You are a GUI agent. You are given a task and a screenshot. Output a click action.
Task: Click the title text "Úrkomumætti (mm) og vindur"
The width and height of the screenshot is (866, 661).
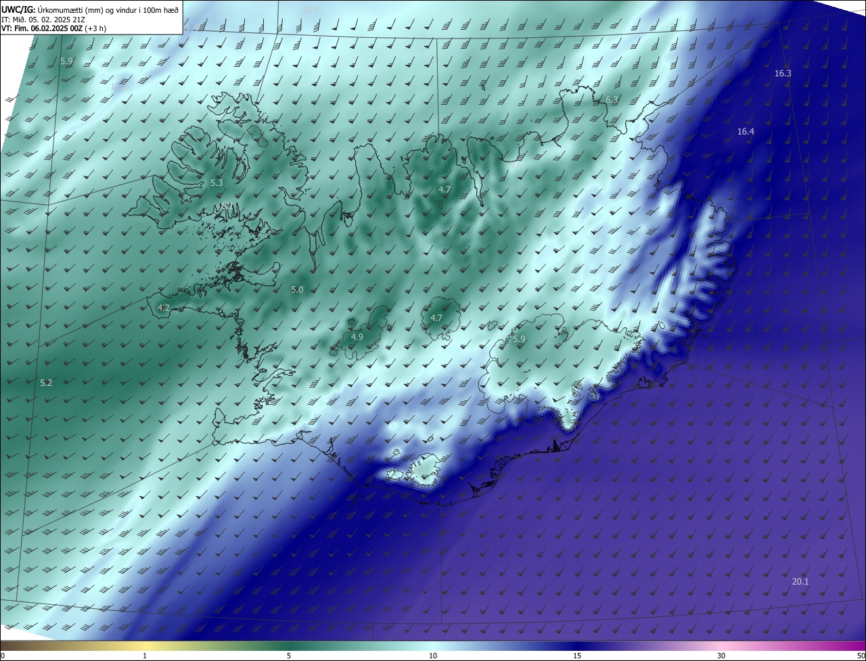coord(78,9)
